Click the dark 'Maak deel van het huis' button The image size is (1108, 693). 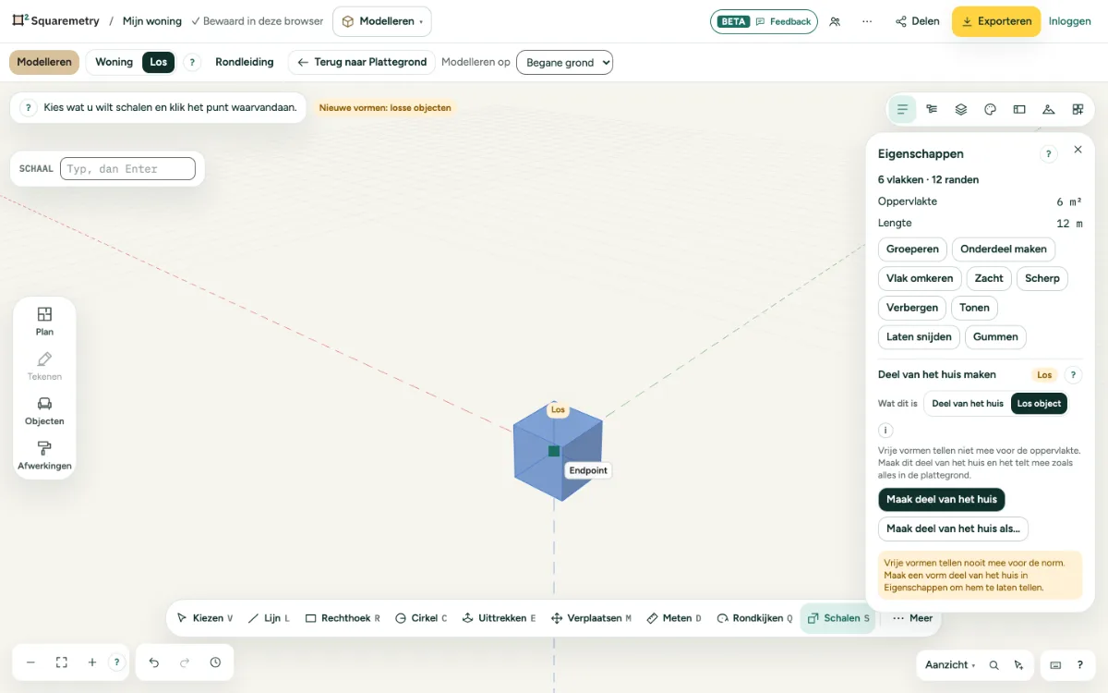point(942,499)
